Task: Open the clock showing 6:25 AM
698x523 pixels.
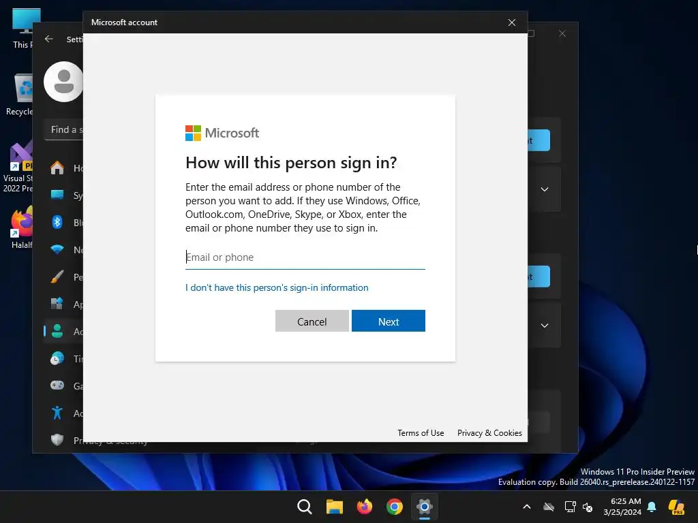Action: (x=622, y=507)
